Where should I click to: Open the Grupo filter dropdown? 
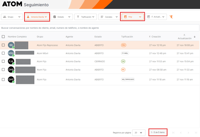12,17
